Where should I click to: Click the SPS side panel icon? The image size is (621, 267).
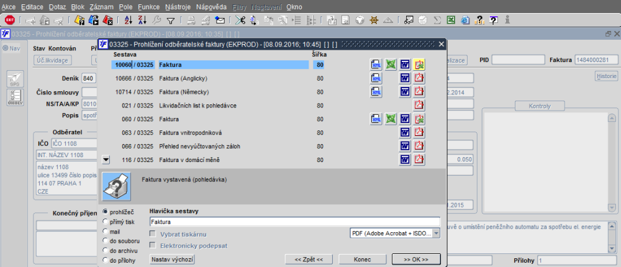click(x=15, y=79)
